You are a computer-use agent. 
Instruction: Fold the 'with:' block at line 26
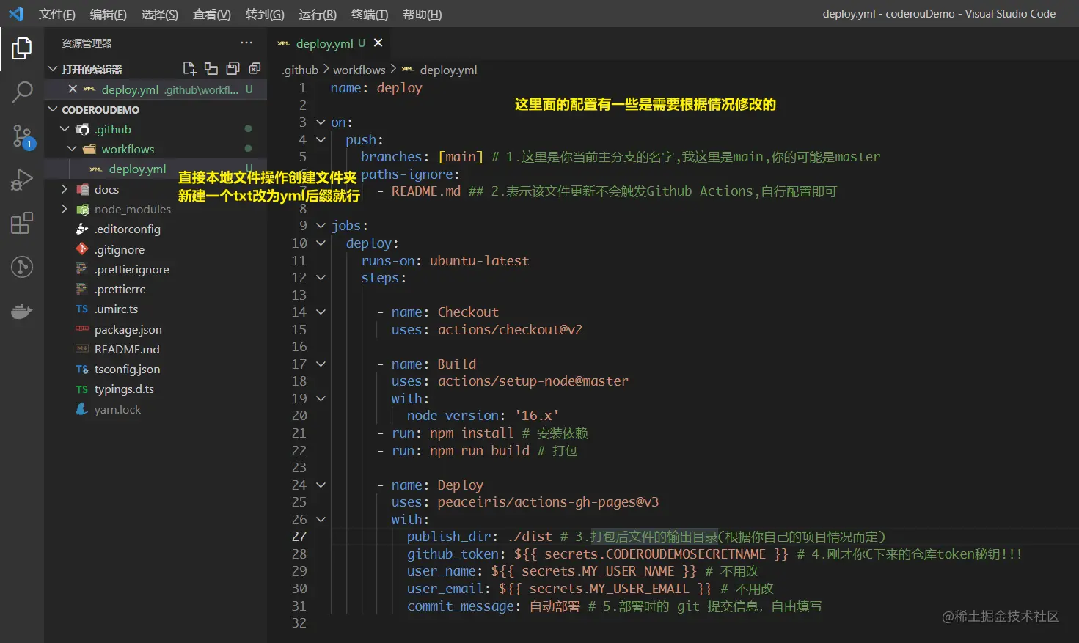321,519
